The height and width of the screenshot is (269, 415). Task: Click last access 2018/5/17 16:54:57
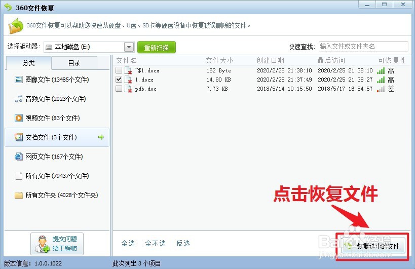pos(345,89)
